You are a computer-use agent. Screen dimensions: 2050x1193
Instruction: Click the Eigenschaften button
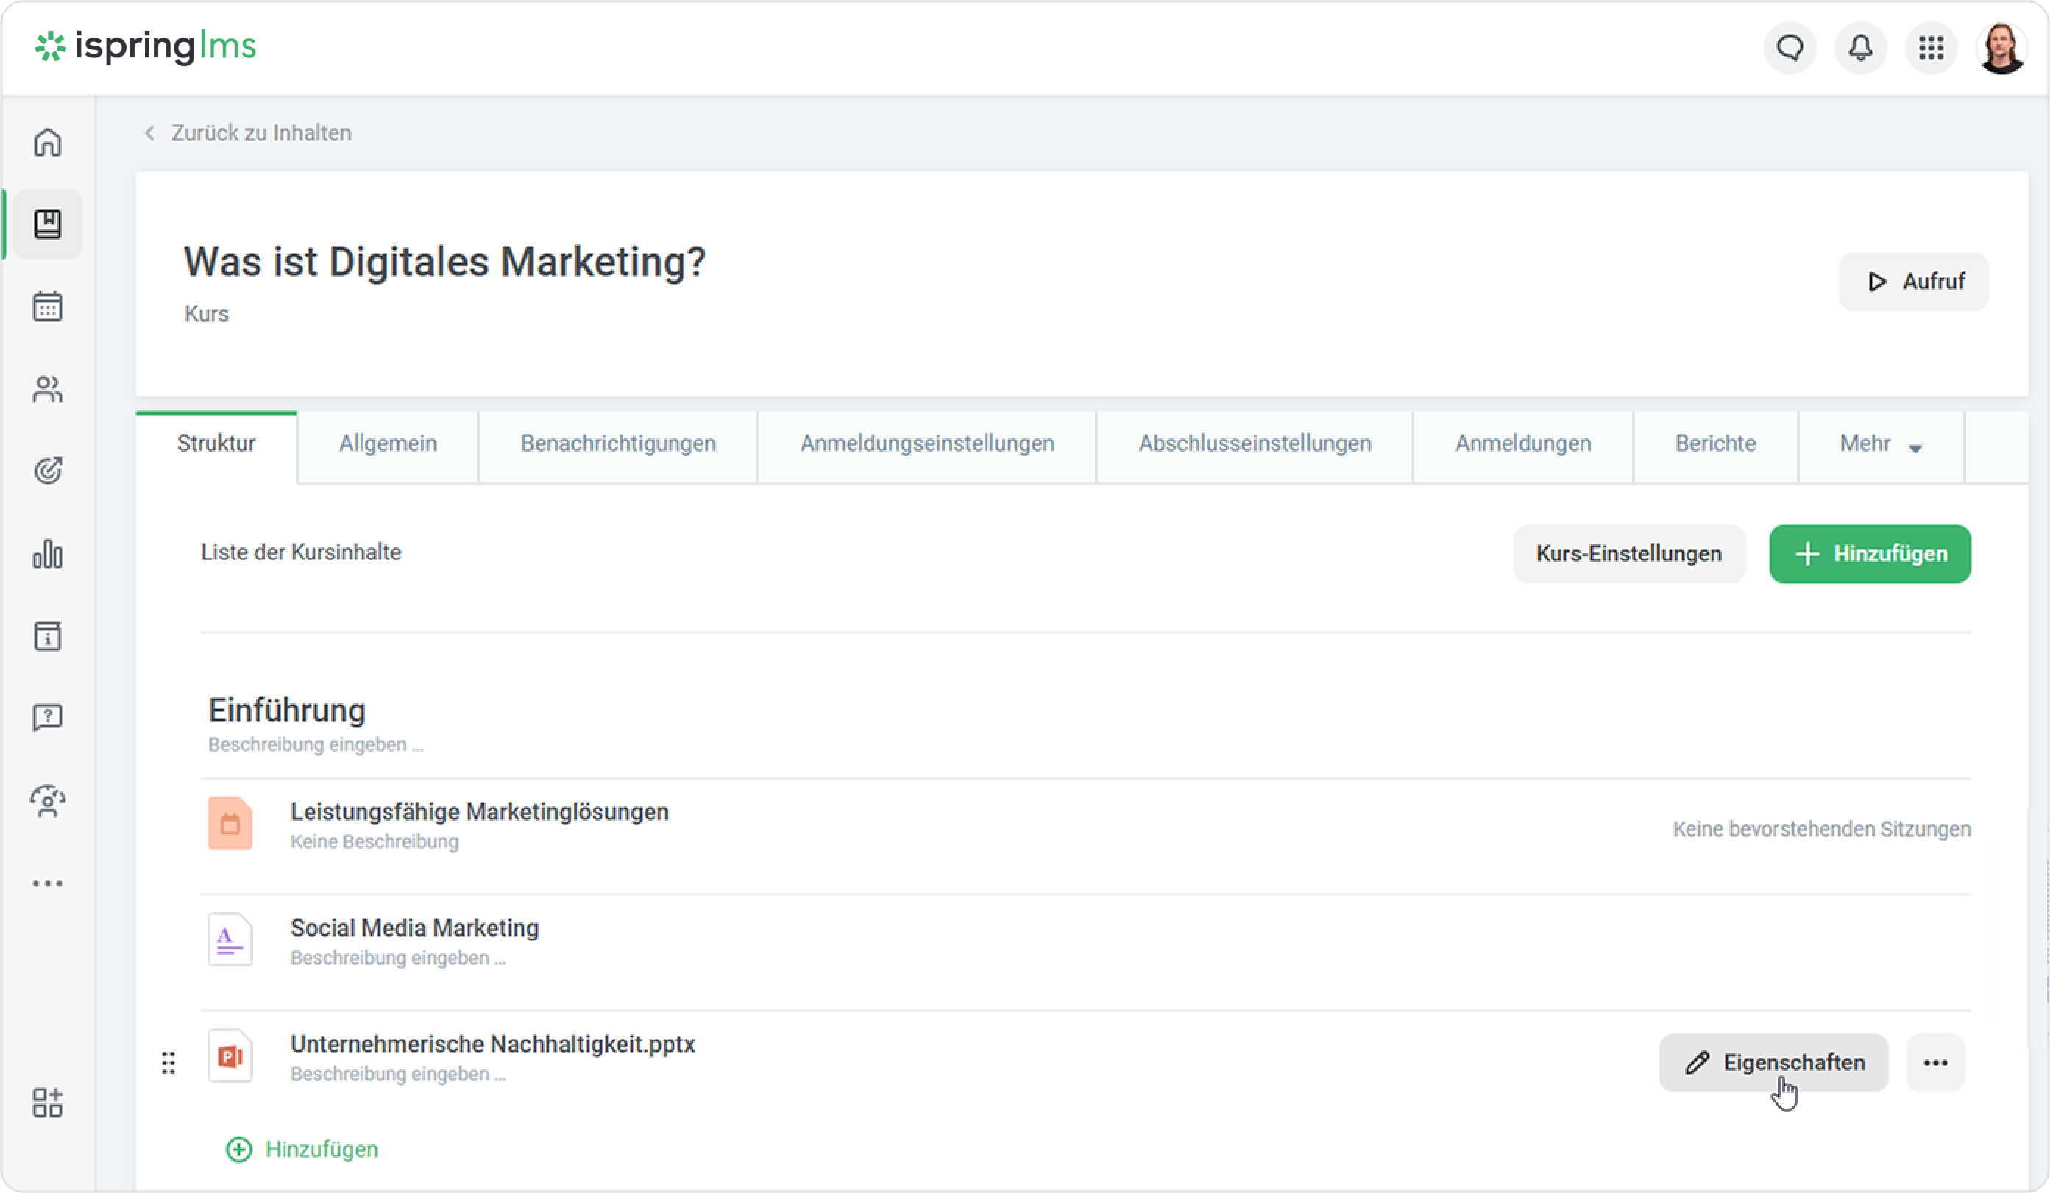[x=1773, y=1062]
